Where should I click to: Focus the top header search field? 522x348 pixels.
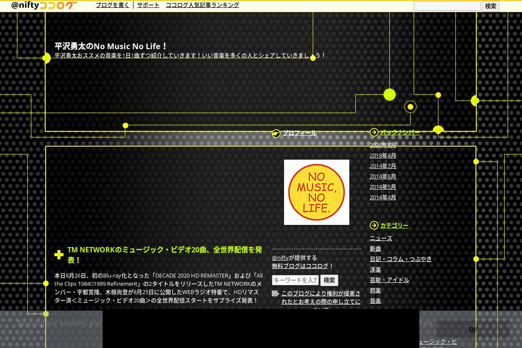(447, 6)
